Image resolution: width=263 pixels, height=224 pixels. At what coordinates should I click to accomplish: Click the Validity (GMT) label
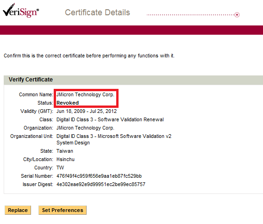pyautogui.click(x=37, y=111)
